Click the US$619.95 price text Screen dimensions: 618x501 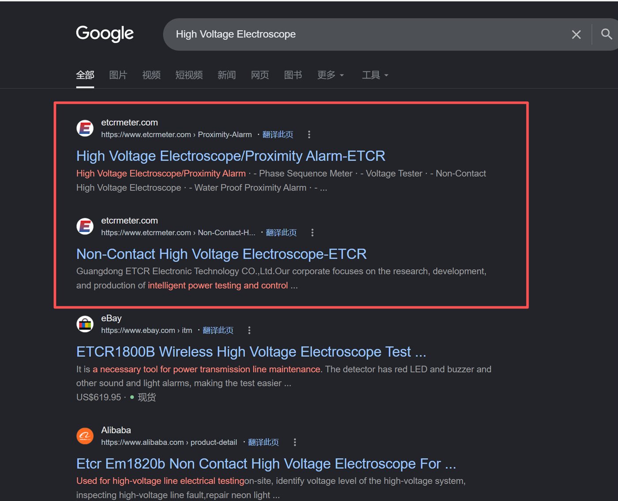click(98, 397)
